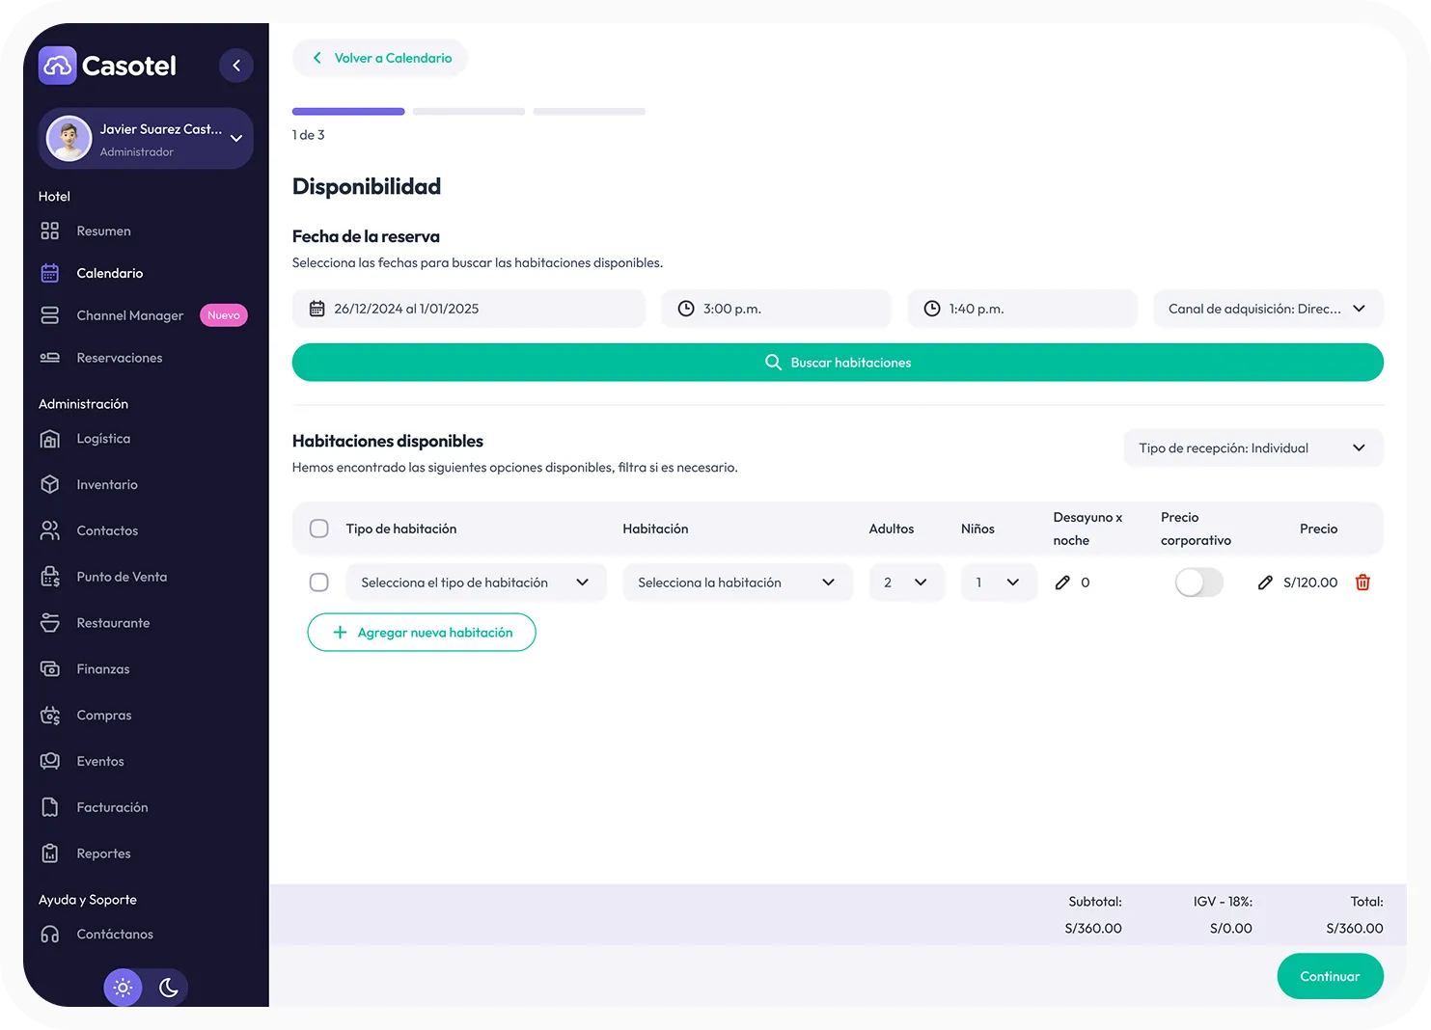Image resolution: width=1431 pixels, height=1030 pixels.
Task: Edit the price pencil icon next to S/120.00
Action: pyautogui.click(x=1265, y=583)
